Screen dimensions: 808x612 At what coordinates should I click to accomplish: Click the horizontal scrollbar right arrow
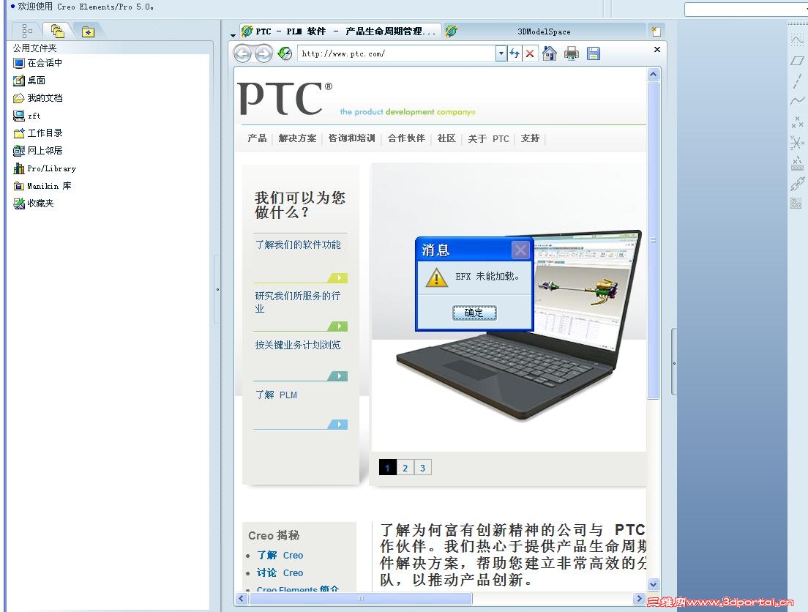click(x=640, y=598)
